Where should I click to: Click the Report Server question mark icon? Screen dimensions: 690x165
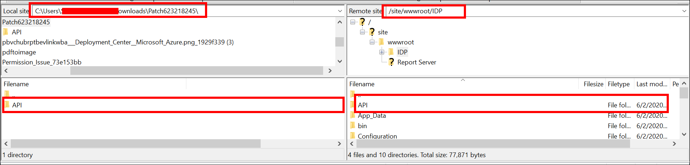[391, 62]
